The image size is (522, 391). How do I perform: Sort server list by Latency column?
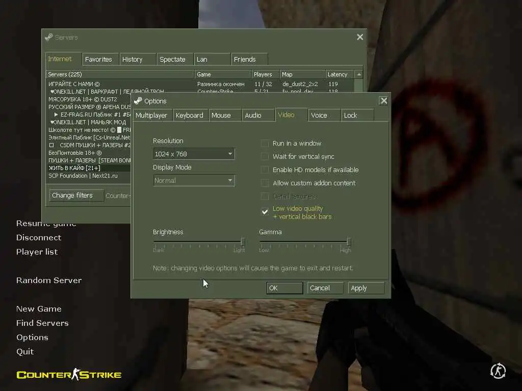[x=339, y=74]
